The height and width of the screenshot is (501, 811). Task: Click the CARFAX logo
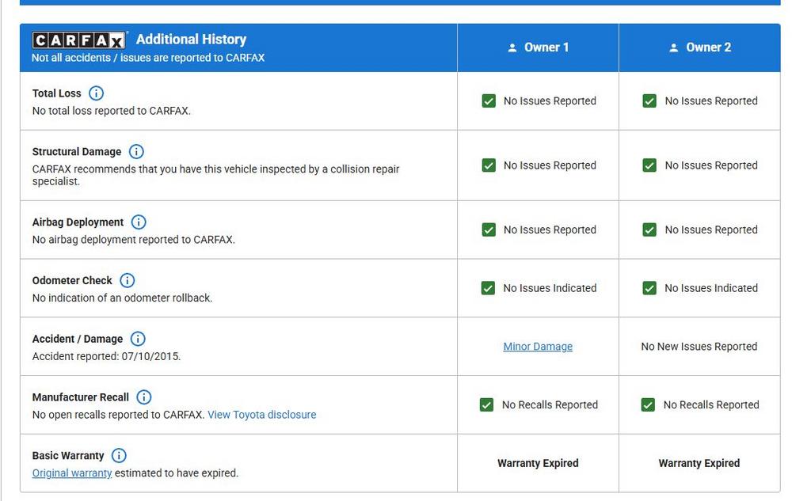coord(79,40)
